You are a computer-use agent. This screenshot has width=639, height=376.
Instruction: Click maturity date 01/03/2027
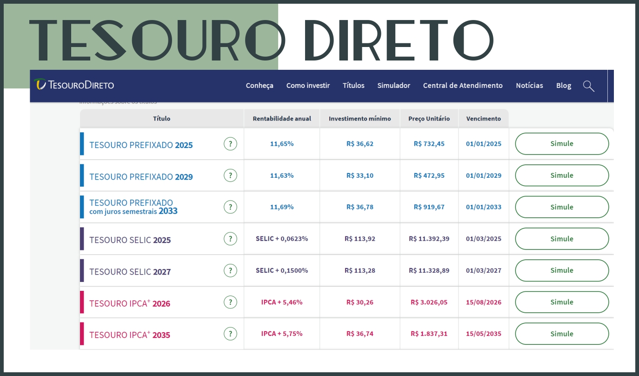pos(484,270)
